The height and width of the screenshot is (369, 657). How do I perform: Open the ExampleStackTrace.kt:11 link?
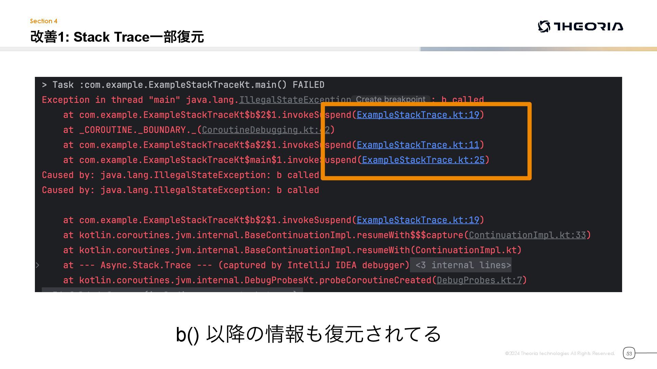coord(417,145)
